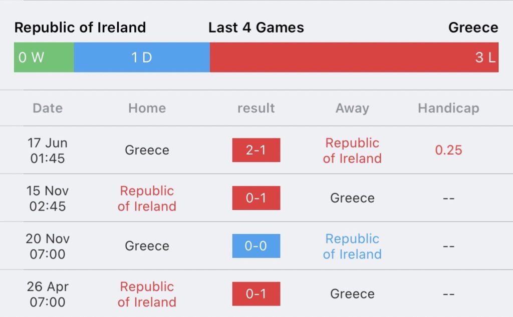This screenshot has height=317, width=513.
Task: Open the blue 0-0 result badge
Action: [x=256, y=246]
